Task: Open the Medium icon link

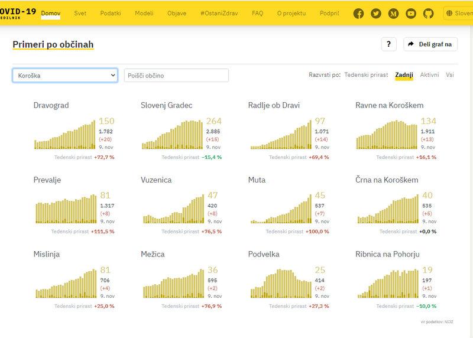Action: pyautogui.click(x=393, y=14)
